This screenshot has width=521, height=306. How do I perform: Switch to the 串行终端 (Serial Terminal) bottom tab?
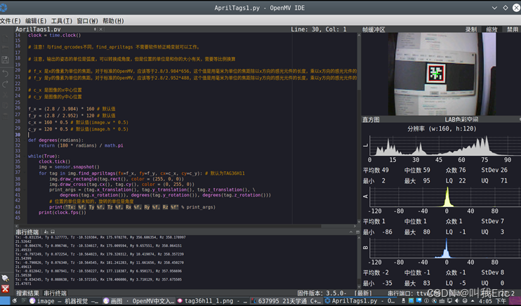click(x=55, y=293)
